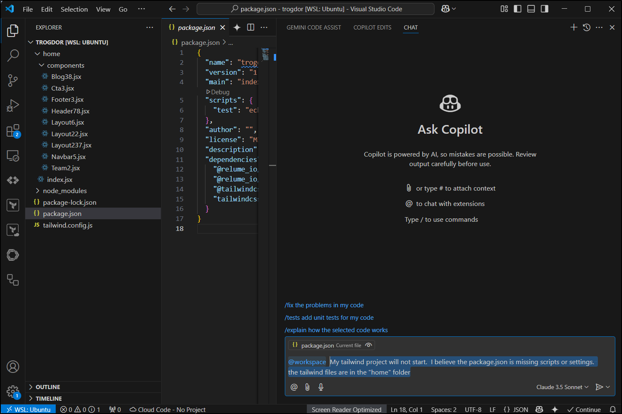
Task: Open editor more actions ellipsis
Action: click(x=264, y=27)
